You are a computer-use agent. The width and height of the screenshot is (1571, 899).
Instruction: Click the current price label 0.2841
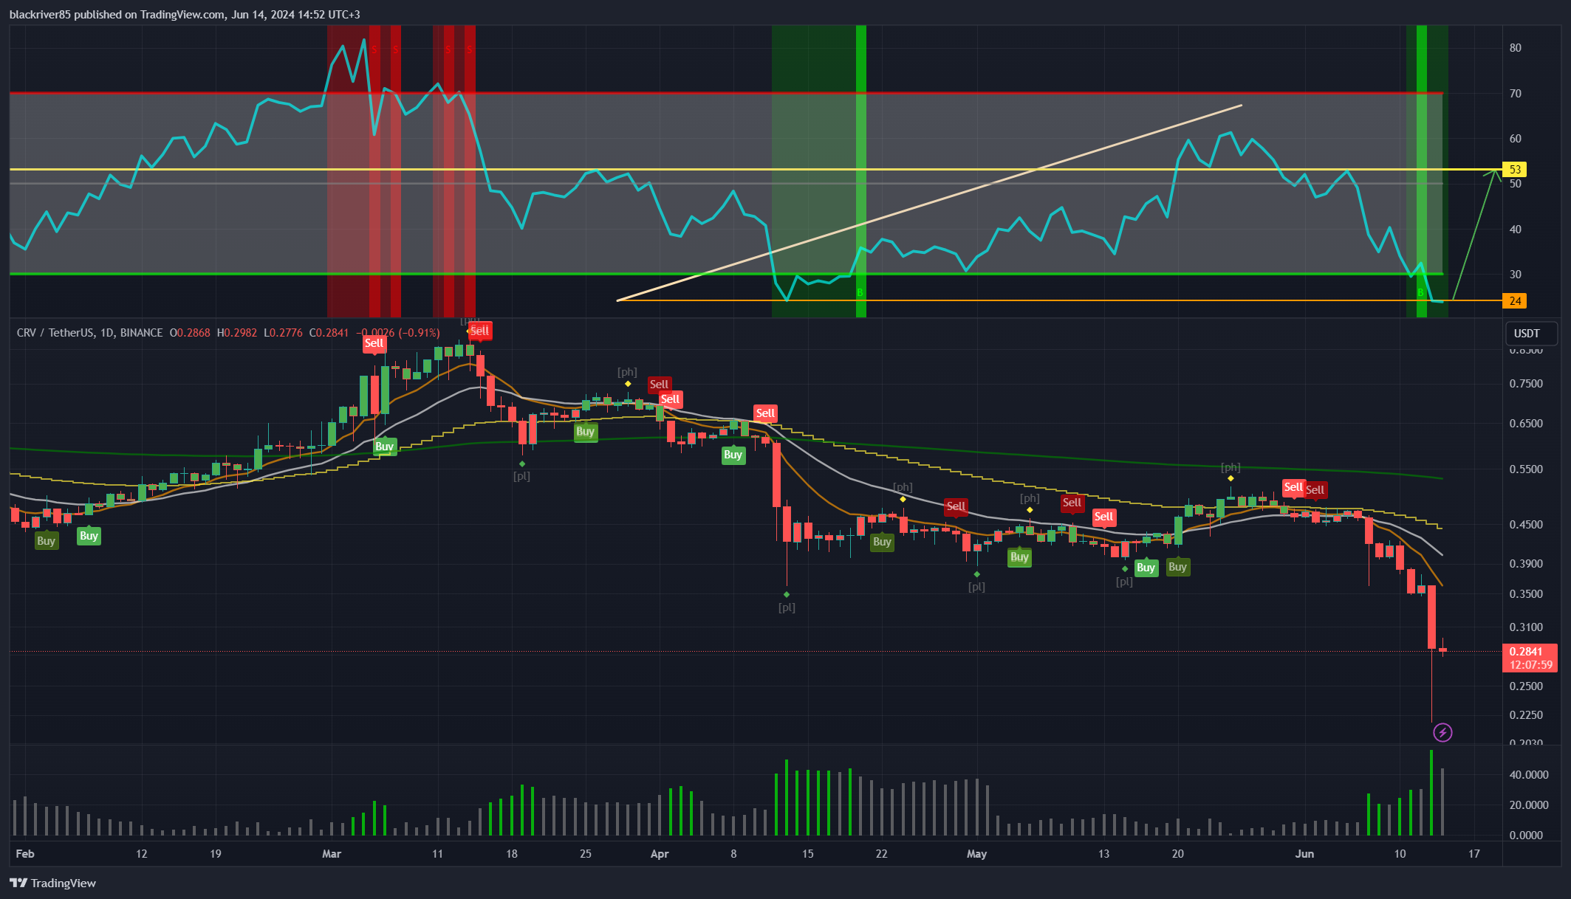(1526, 651)
